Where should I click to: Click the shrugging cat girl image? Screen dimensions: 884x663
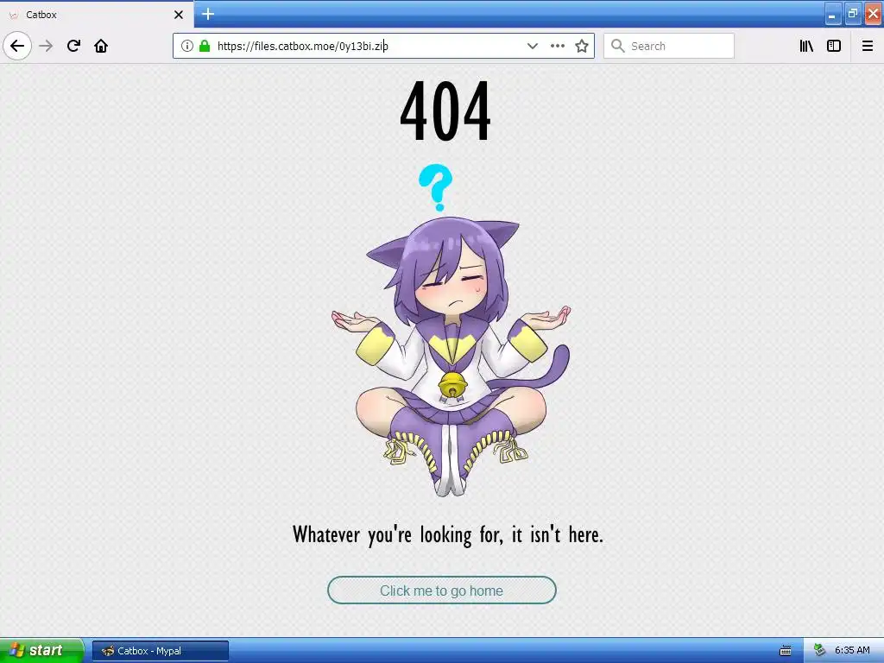pos(451,357)
